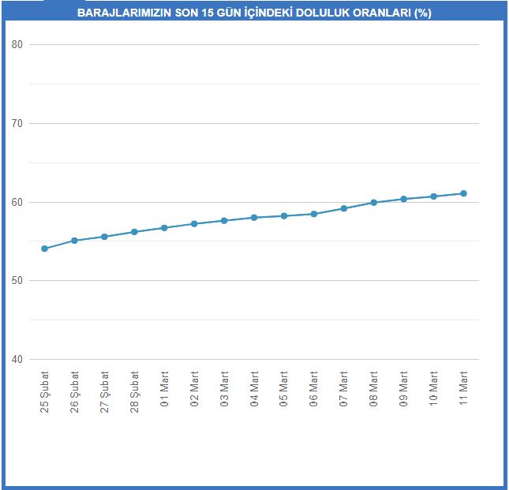This screenshot has height=490, width=509.
Task: Click the 80 label on y-axis
Action: (x=17, y=44)
